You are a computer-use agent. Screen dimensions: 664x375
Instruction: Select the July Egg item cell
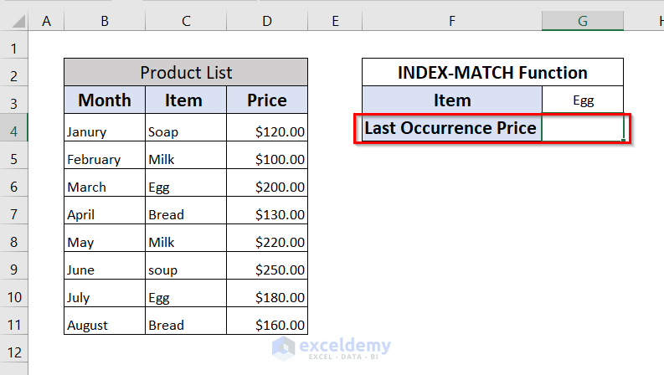coord(186,297)
